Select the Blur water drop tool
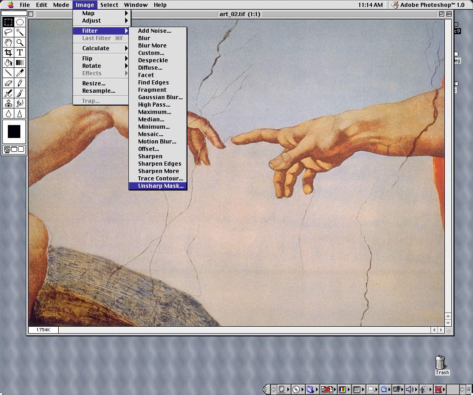 click(8, 114)
